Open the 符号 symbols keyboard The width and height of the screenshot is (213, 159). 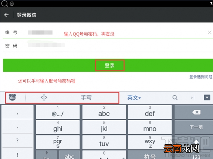click(x=150, y=155)
